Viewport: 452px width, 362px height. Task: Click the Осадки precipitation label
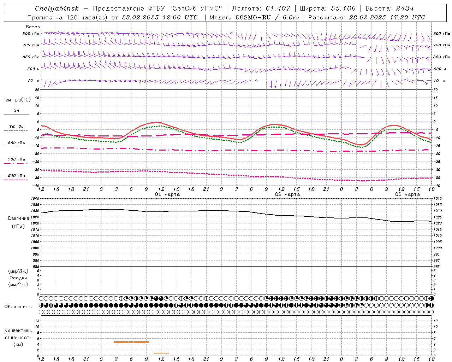coord(18,278)
